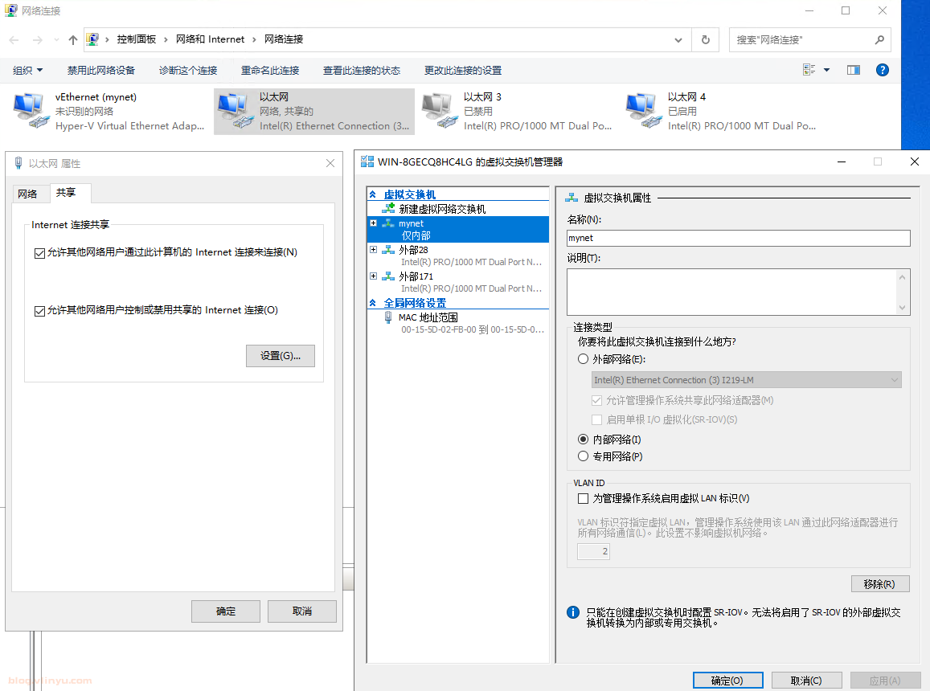The width and height of the screenshot is (930, 691).
Task: Click the 设置(G)... button
Action: 281,356
